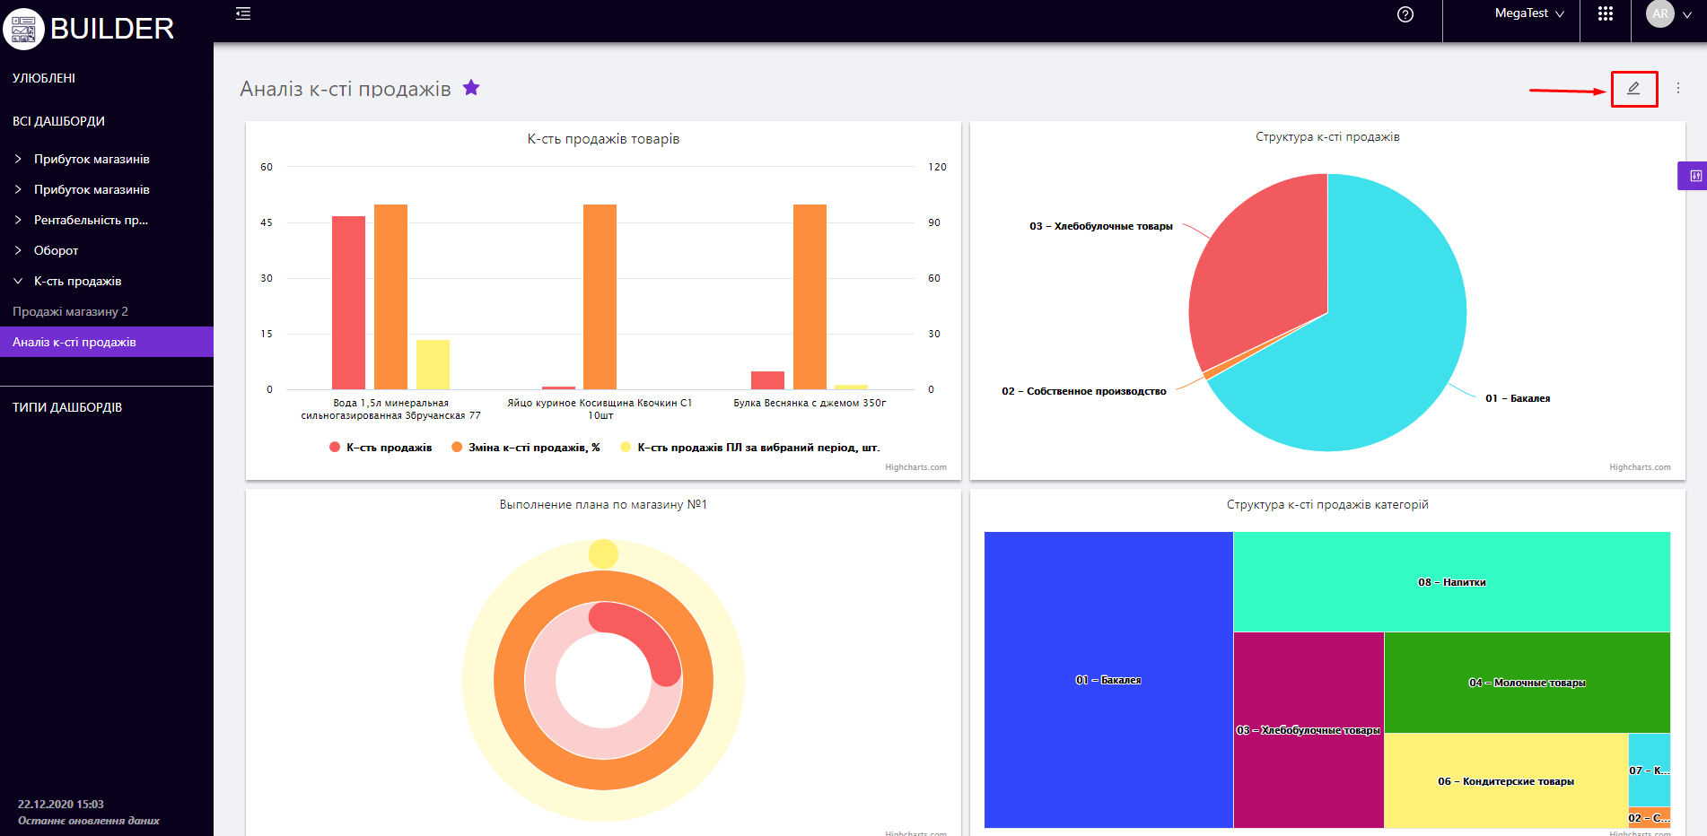Viewport: 1707px width, 836px height.
Task: Open 'Продажі магазину 2' dashboard
Action: click(x=70, y=311)
